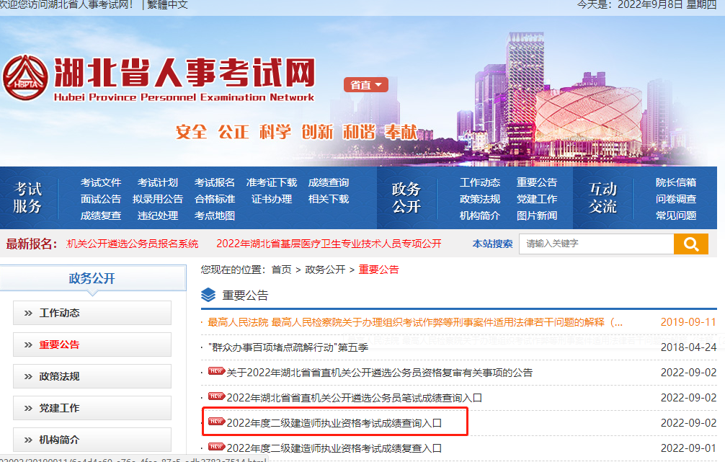Open 2022年度二级建造师执业资格考试成绩查询入口 announcement

334,423
